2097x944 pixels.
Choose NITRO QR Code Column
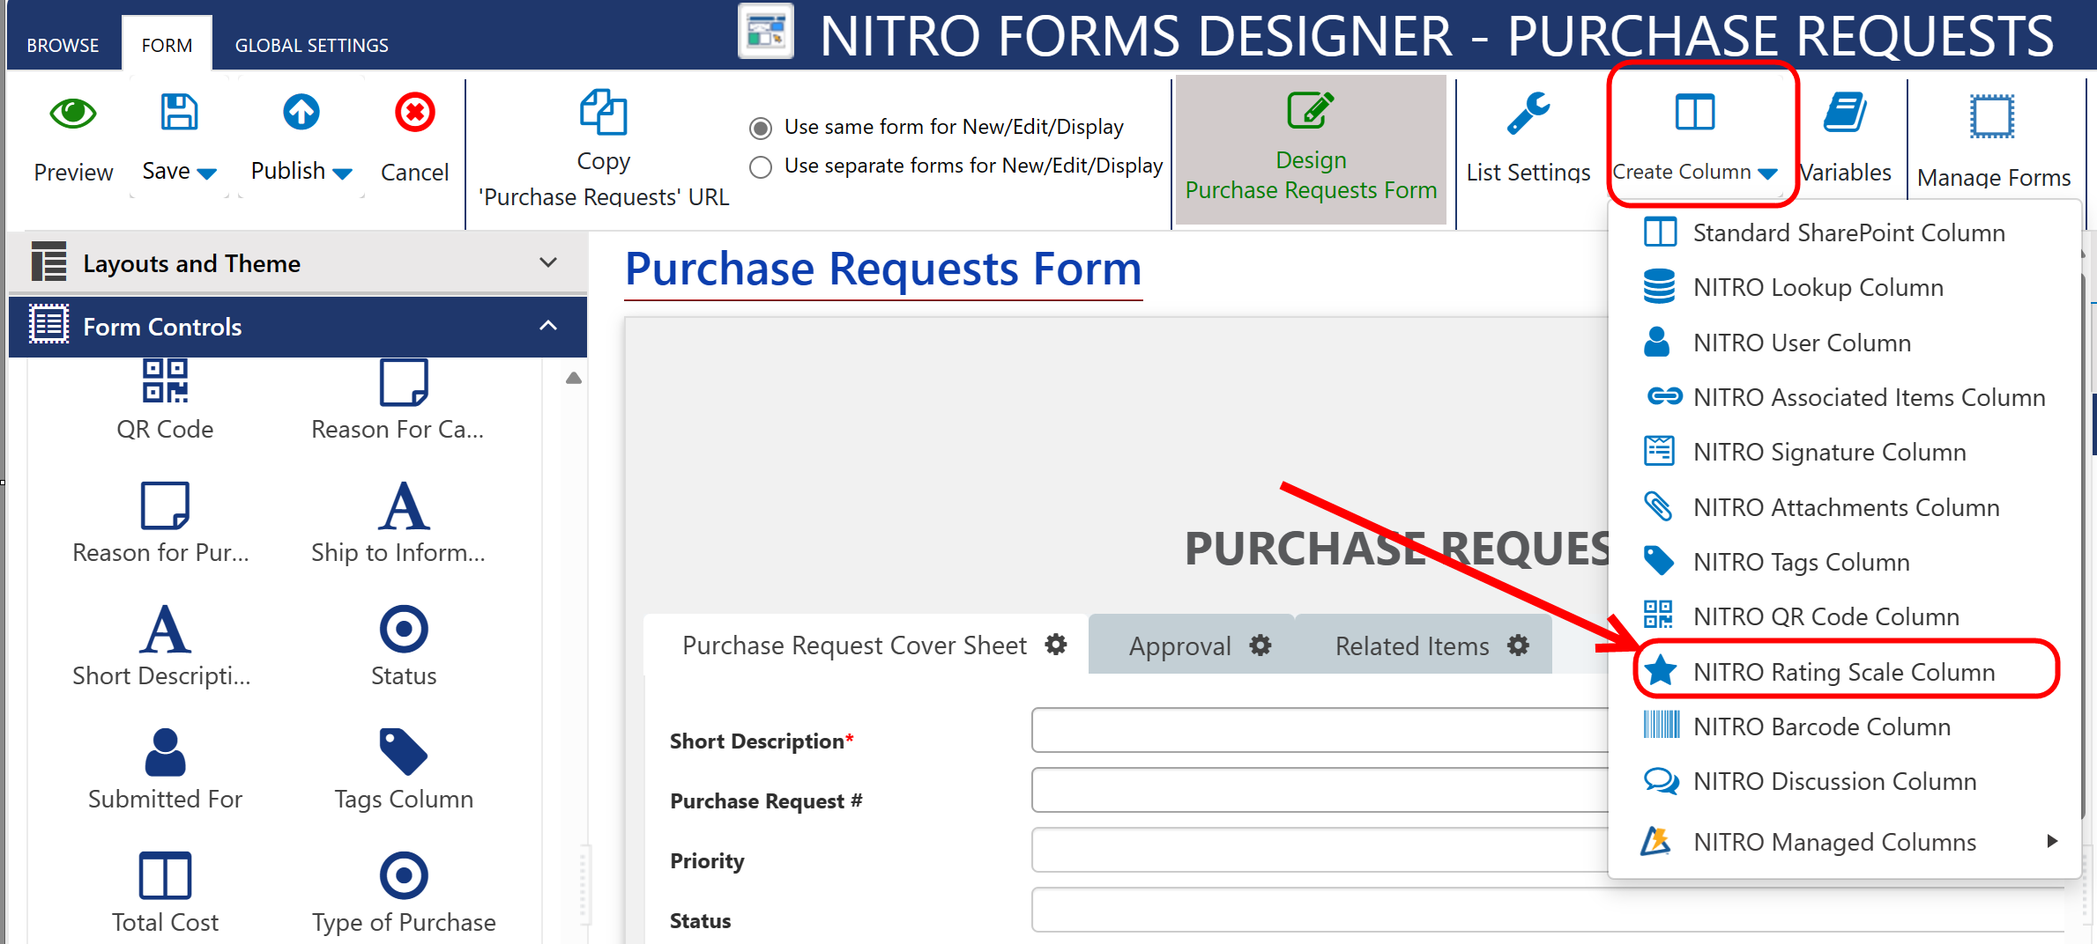[x=1844, y=616]
